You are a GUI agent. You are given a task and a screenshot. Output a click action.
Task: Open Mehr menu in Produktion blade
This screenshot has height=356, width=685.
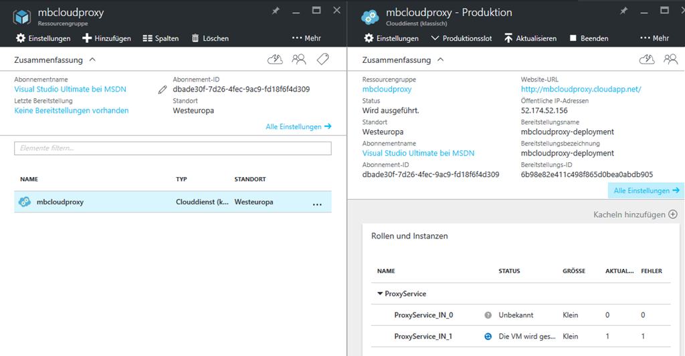click(x=655, y=38)
